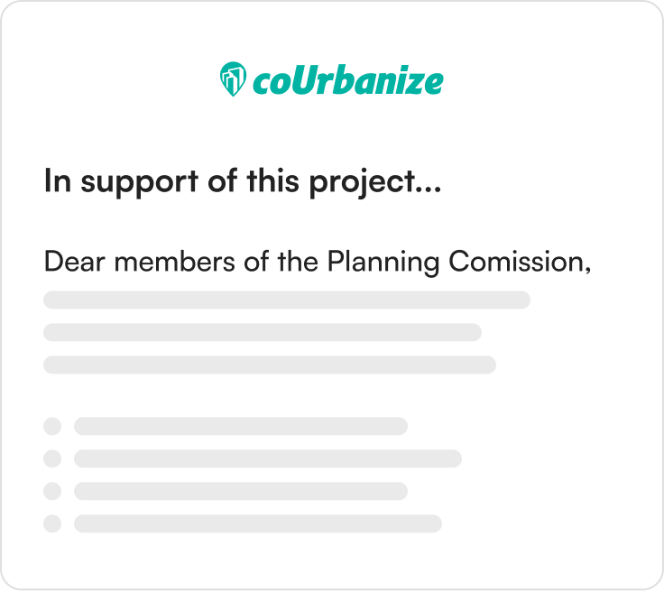The image size is (664, 591).
Task: Click the word 'members' in the greeting line
Action: pos(174,262)
